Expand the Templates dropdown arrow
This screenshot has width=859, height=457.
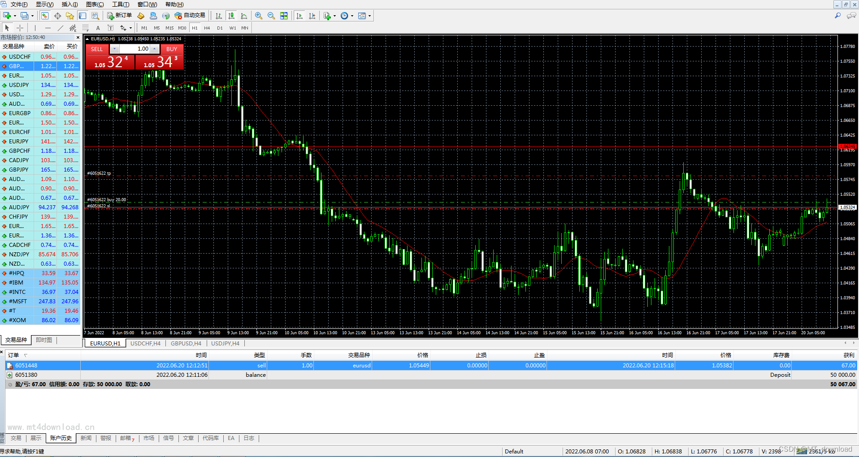(370, 16)
